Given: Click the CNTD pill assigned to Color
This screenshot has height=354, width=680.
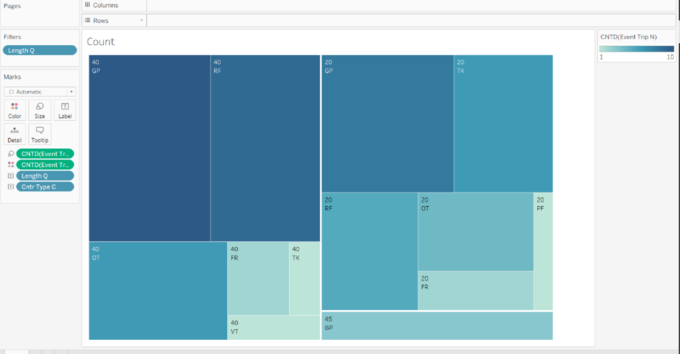Looking at the screenshot, I should point(45,165).
